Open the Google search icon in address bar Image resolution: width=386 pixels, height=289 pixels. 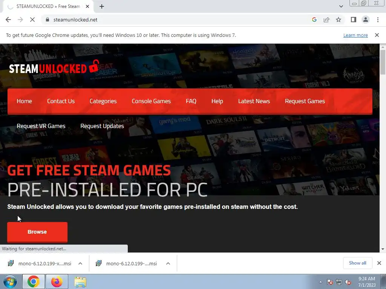point(314,20)
